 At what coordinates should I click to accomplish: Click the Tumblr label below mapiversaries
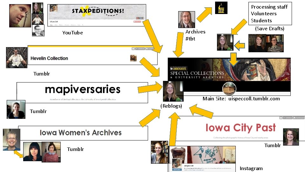click(x=38, y=111)
